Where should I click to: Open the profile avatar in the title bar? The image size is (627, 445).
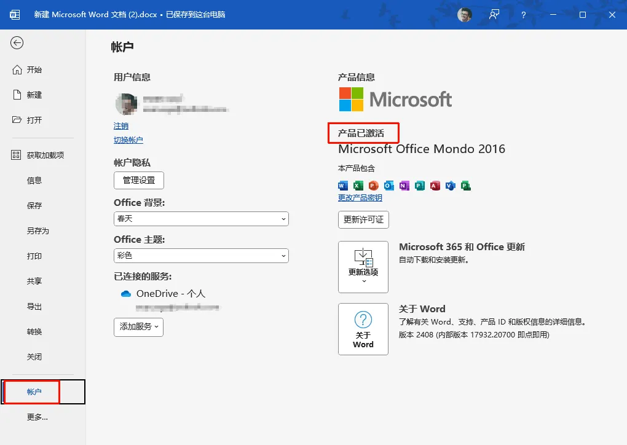(464, 15)
